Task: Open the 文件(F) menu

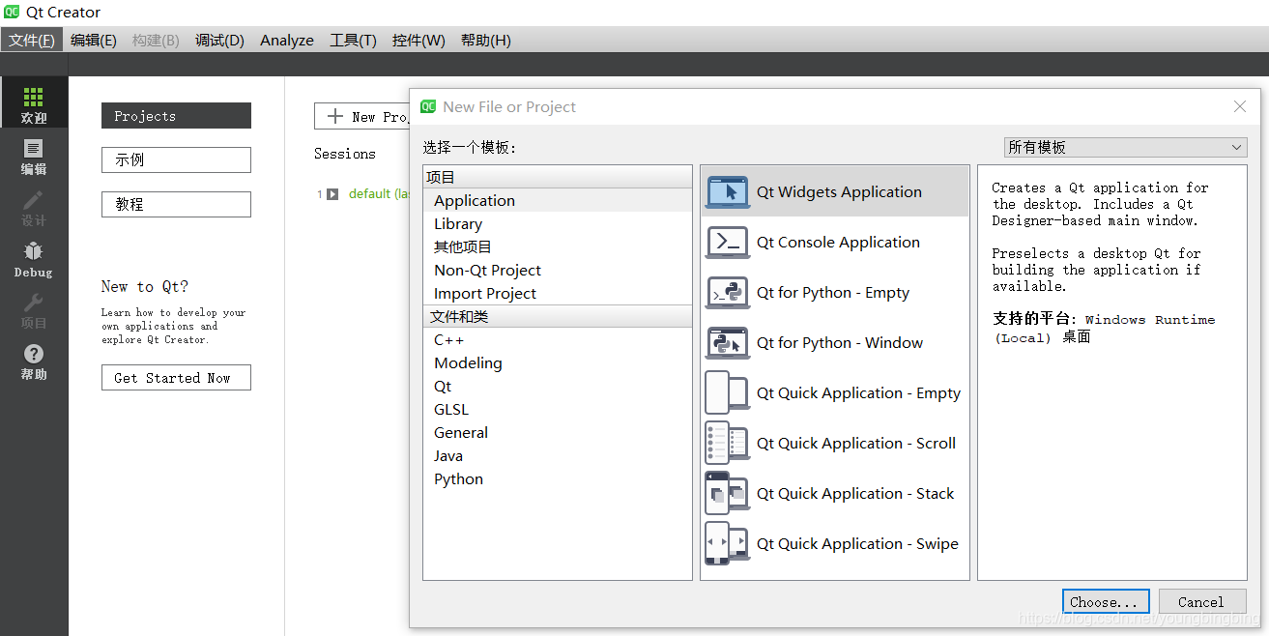Action: 32,40
